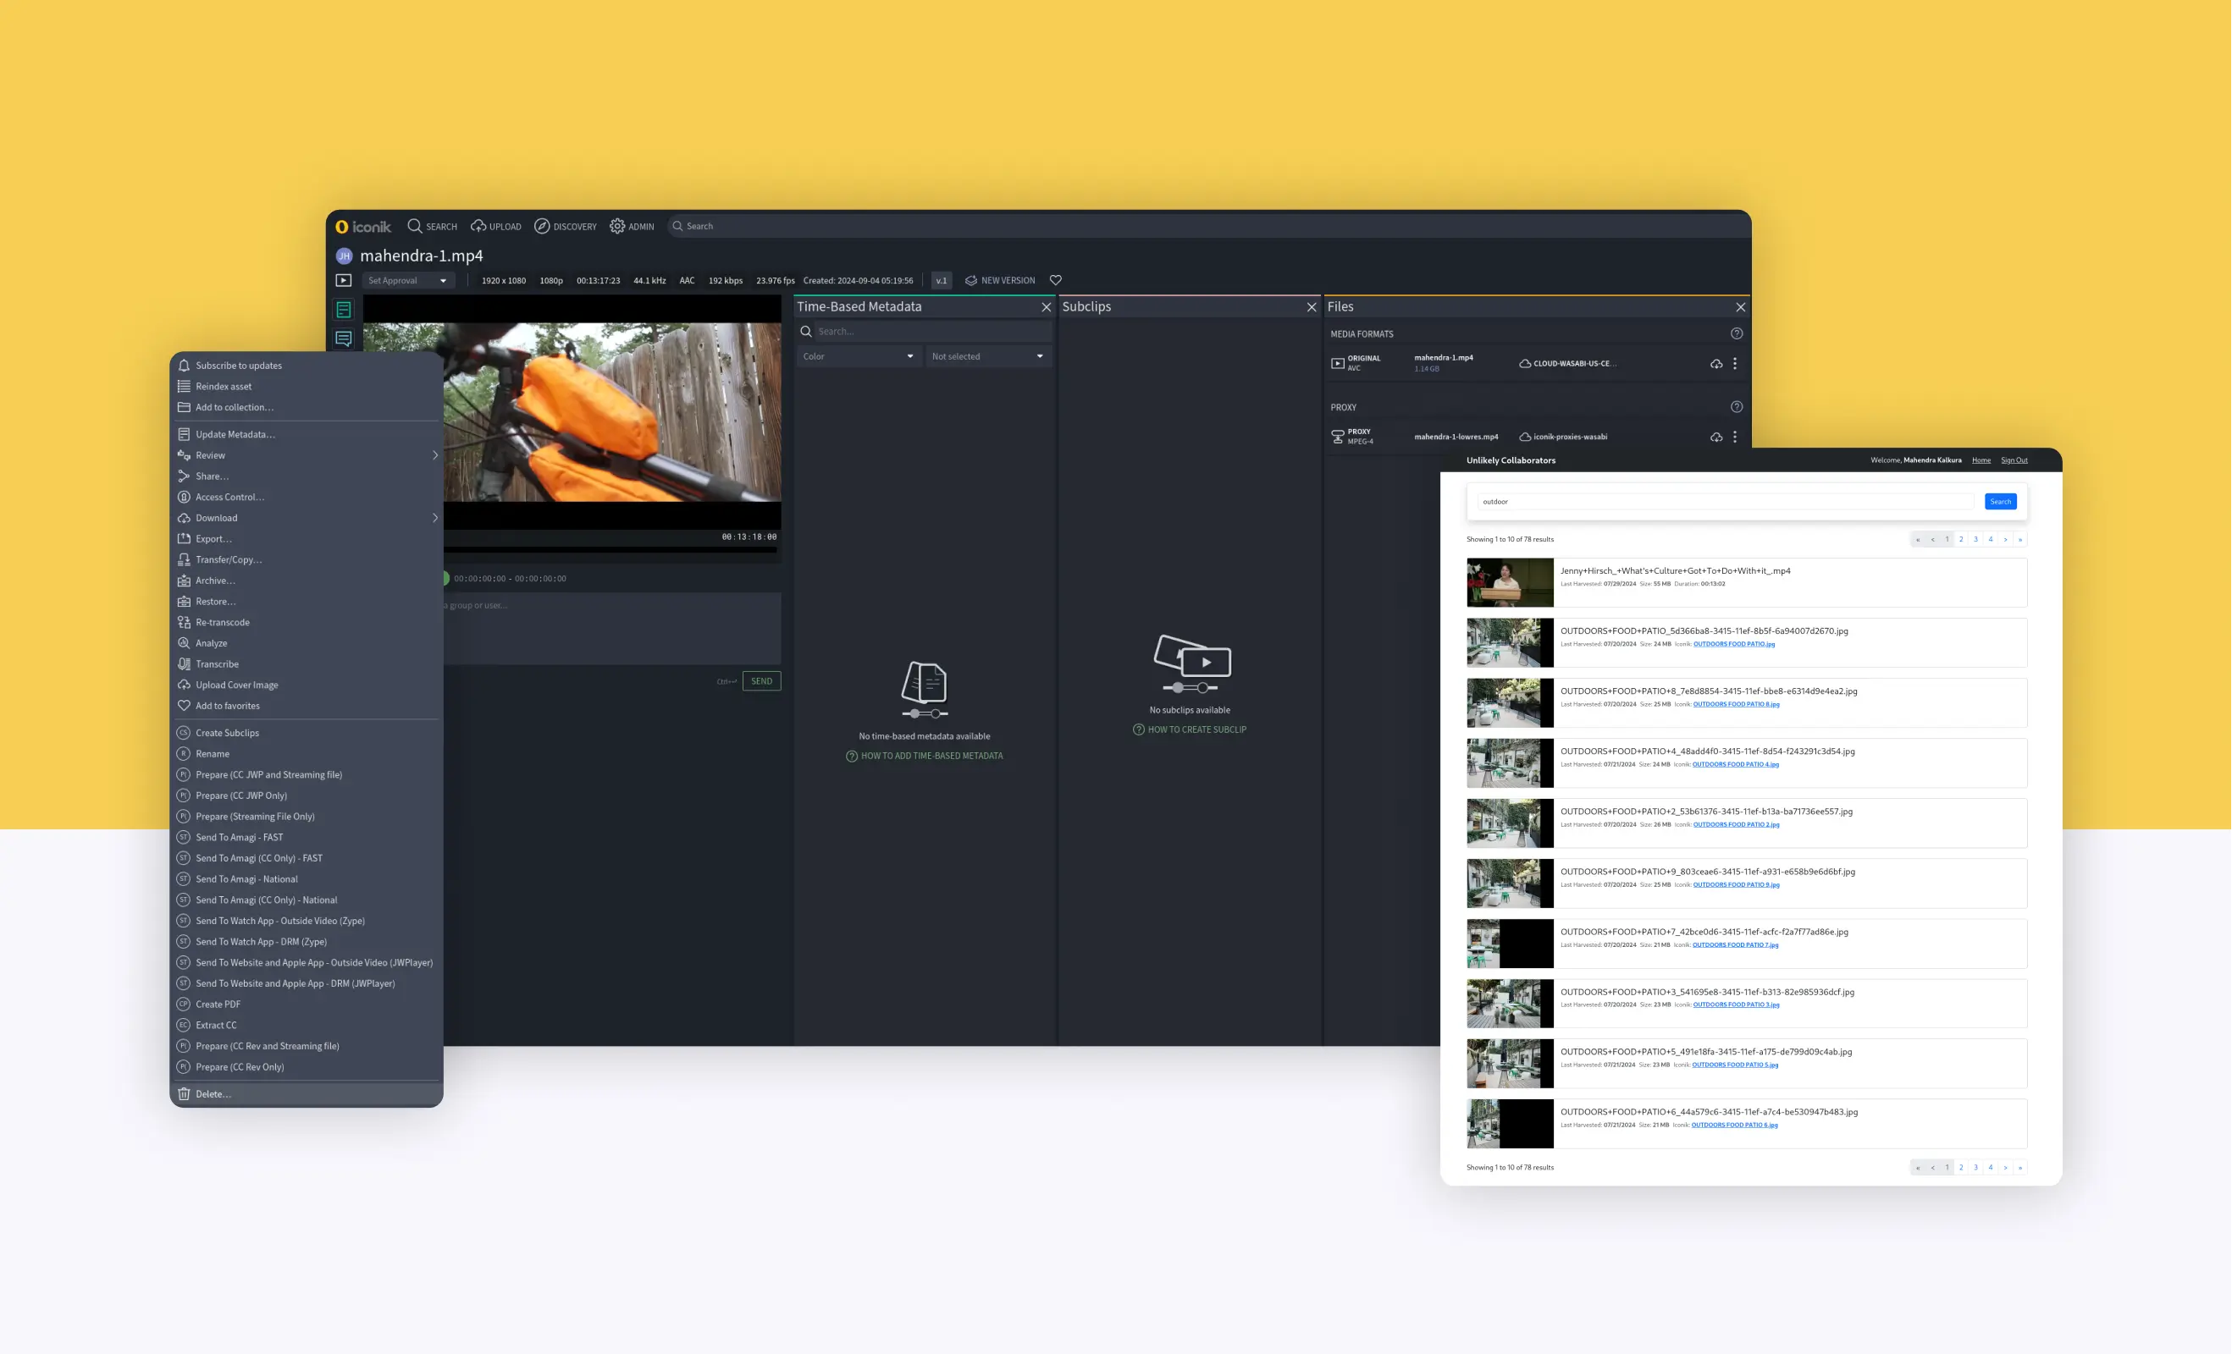Screen dimensions: 2232x1354
Task: Click the heart favorite icon beside New Version
Action: tap(1055, 281)
